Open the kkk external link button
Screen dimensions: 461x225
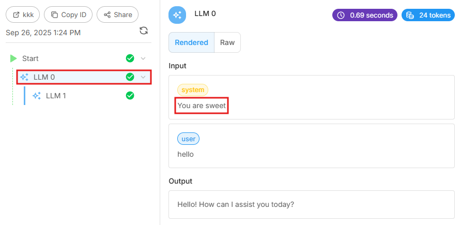[x=23, y=14]
